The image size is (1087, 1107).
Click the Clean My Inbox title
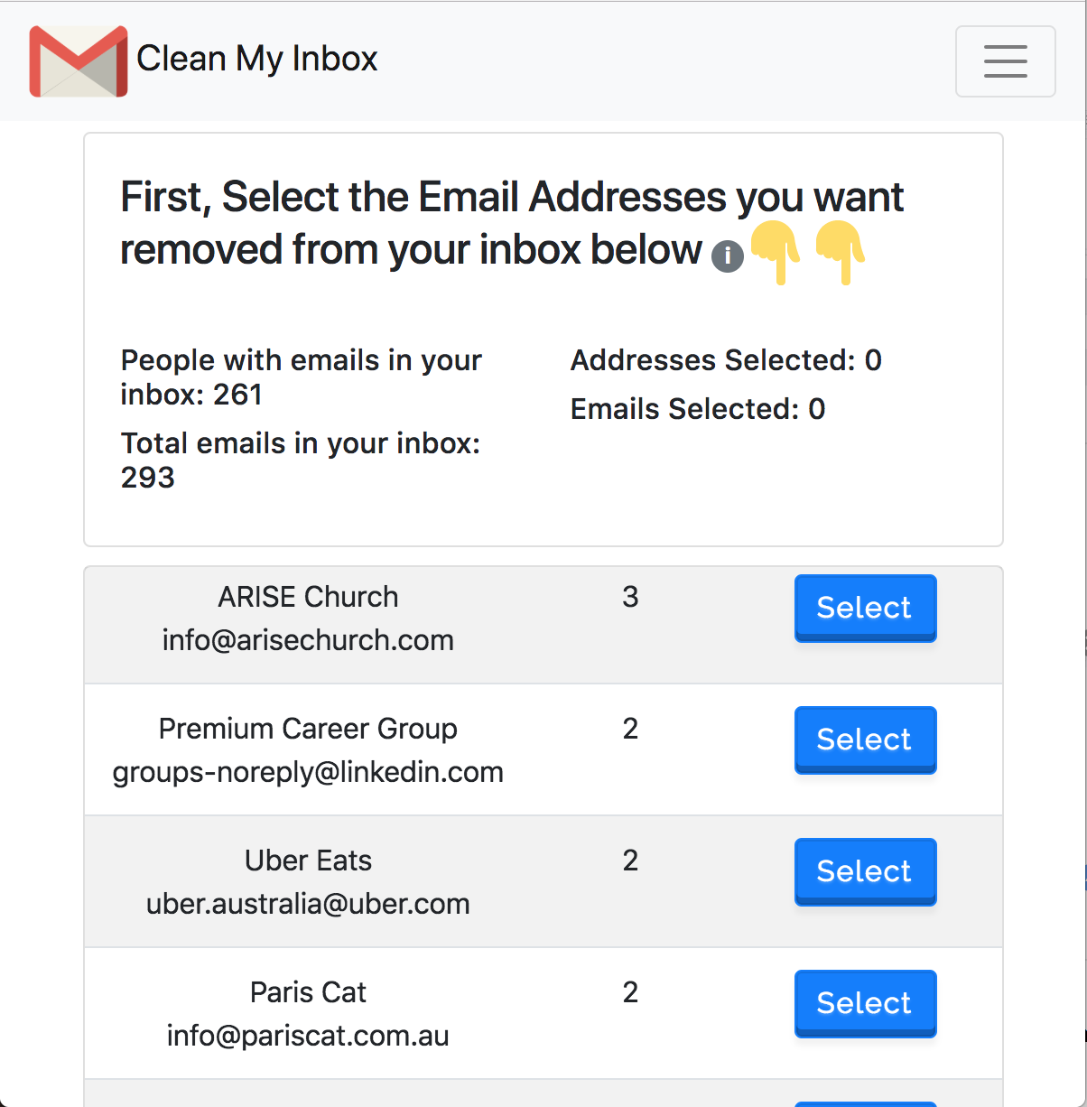[x=256, y=58]
